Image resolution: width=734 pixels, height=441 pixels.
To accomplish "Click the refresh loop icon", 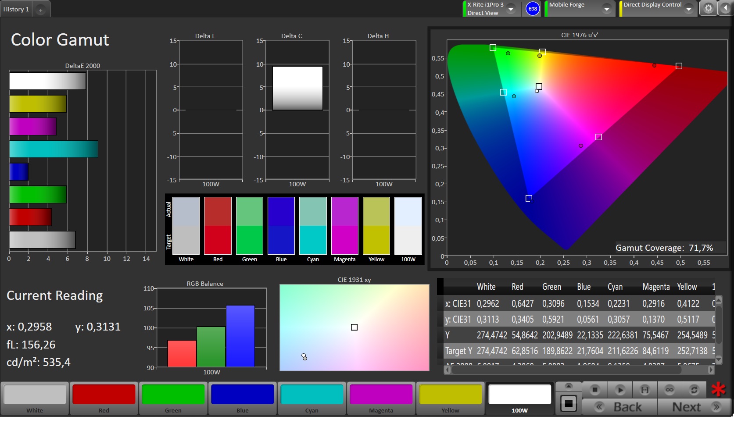I will point(694,389).
